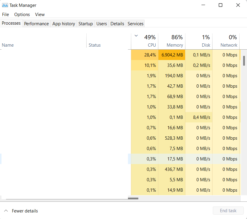Open the View menu
This screenshot has width=247, height=219.
tap(40, 14)
